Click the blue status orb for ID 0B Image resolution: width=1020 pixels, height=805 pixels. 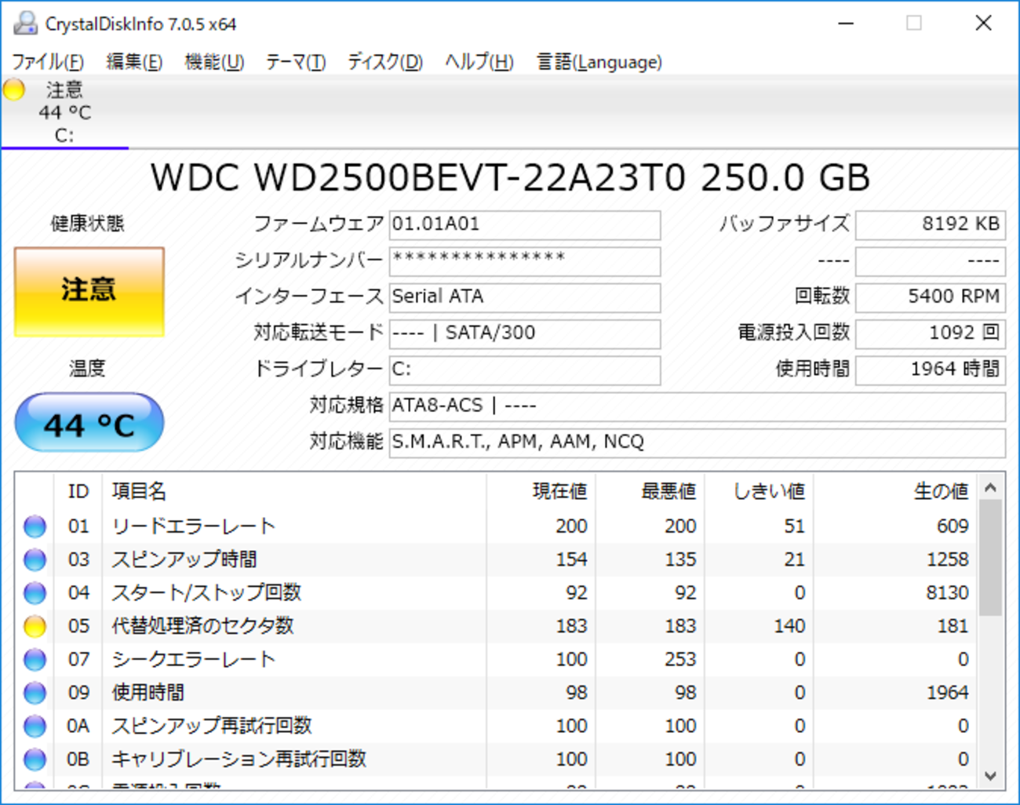[35, 759]
